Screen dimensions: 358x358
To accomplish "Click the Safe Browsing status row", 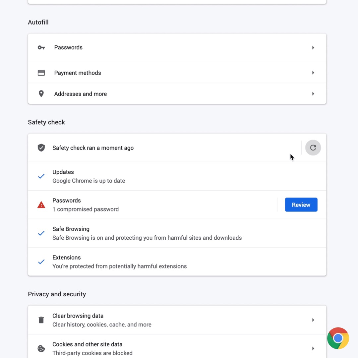I will coord(147,233).
